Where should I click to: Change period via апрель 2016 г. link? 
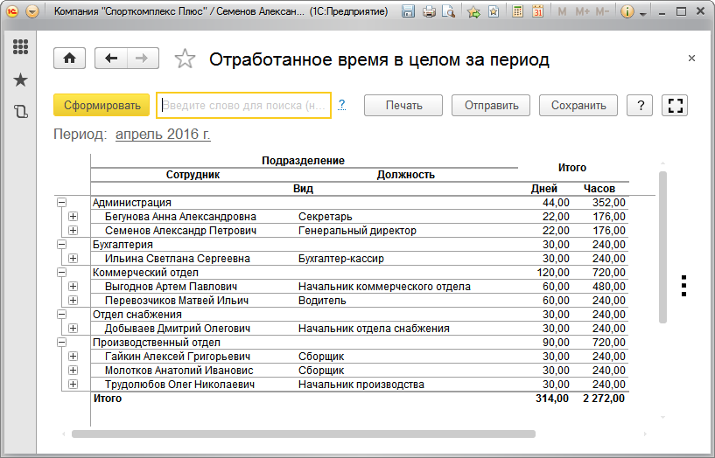tap(163, 135)
